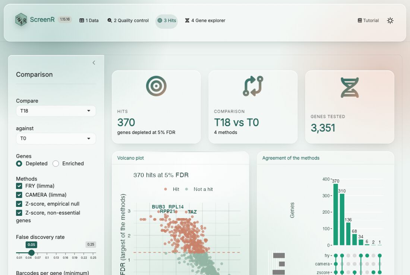410x275 pixels.
Task: Click the 3,351 genes tested value
Action: [323, 128]
